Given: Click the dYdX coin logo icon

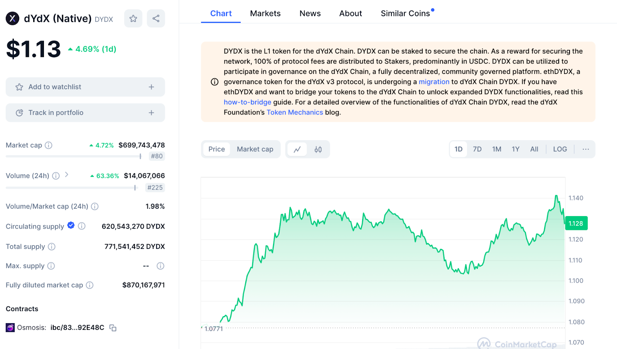Looking at the screenshot, I should 12,18.
